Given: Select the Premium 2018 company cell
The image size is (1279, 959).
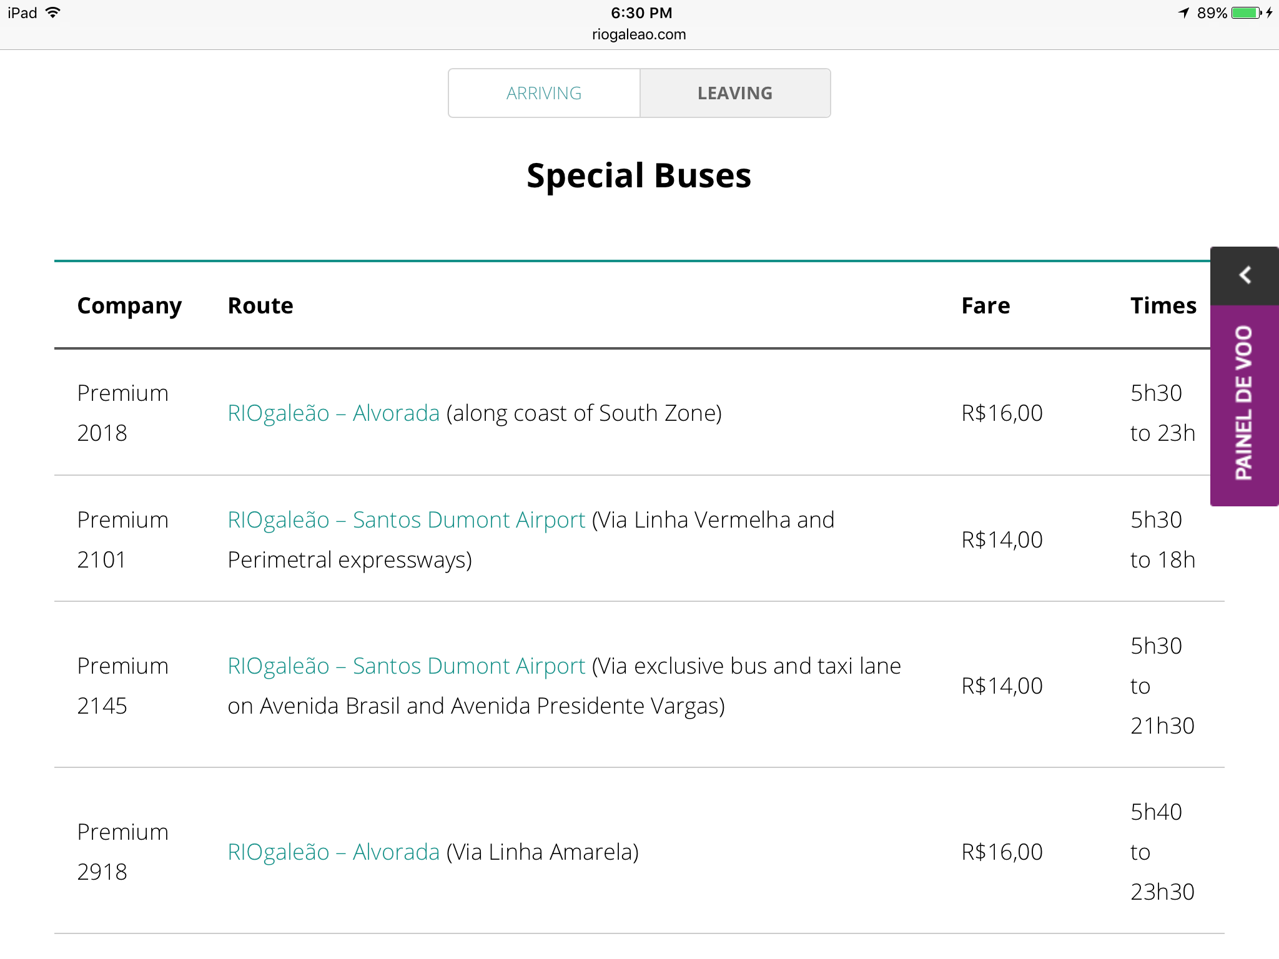Looking at the screenshot, I should coord(123,413).
